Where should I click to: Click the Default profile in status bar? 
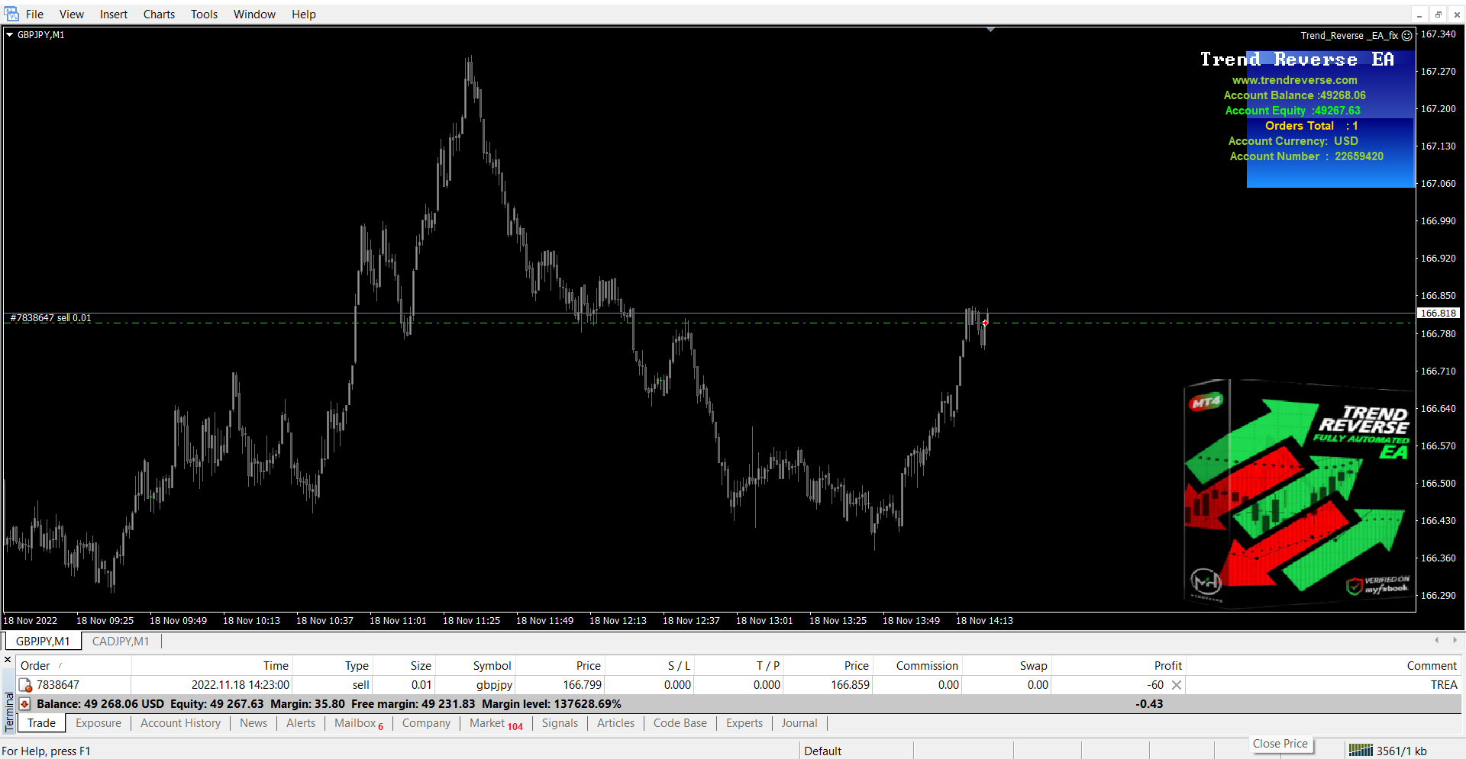click(x=822, y=751)
